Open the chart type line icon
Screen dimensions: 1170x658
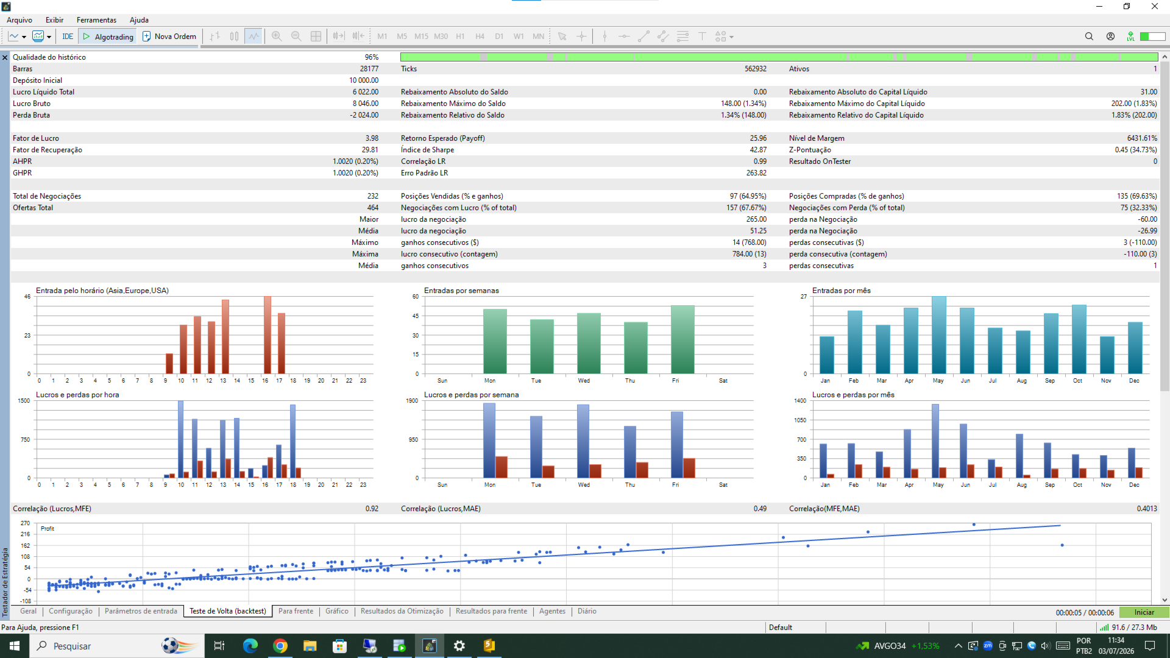click(x=13, y=37)
